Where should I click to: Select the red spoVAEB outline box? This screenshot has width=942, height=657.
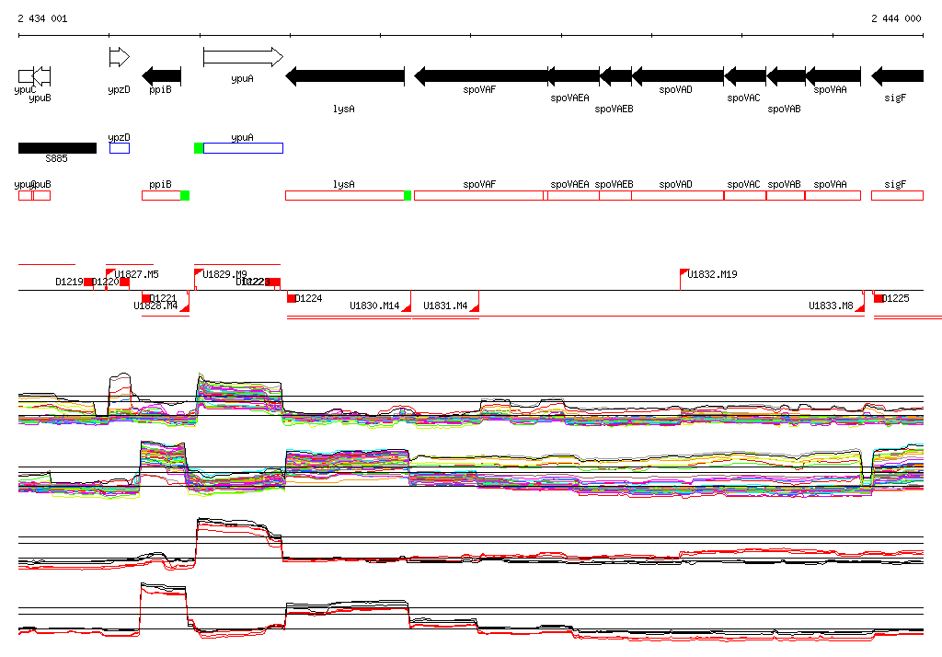pos(615,195)
